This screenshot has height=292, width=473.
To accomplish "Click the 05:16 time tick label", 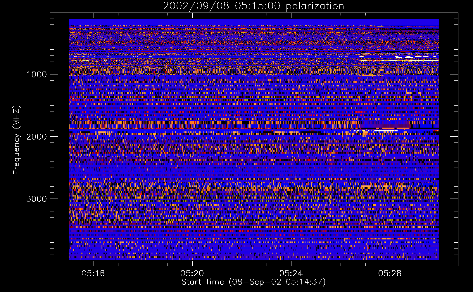I will 93,273.
